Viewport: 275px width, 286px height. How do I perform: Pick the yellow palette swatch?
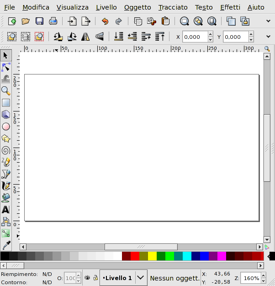pyautogui.click(x=152, y=256)
